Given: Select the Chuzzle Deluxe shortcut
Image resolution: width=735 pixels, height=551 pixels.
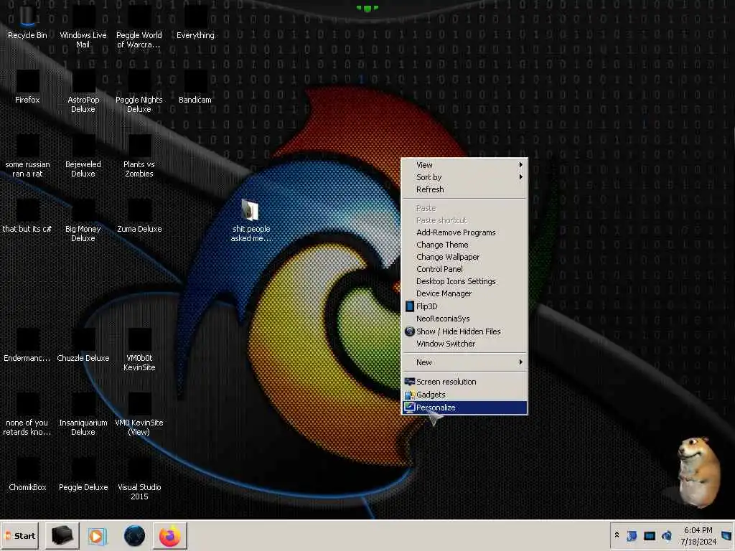Looking at the screenshot, I should click(x=83, y=345).
